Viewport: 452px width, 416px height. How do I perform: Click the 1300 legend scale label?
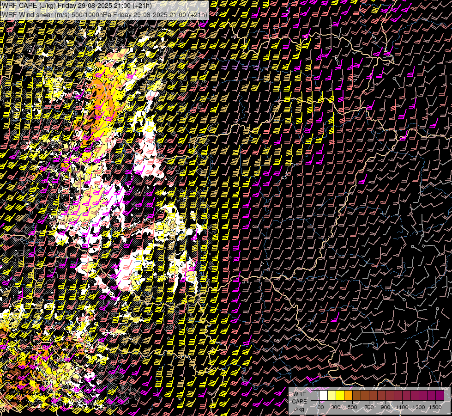(x=419, y=407)
